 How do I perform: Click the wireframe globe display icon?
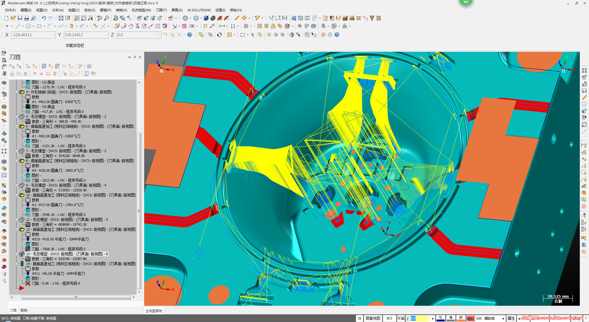[x=185, y=18]
